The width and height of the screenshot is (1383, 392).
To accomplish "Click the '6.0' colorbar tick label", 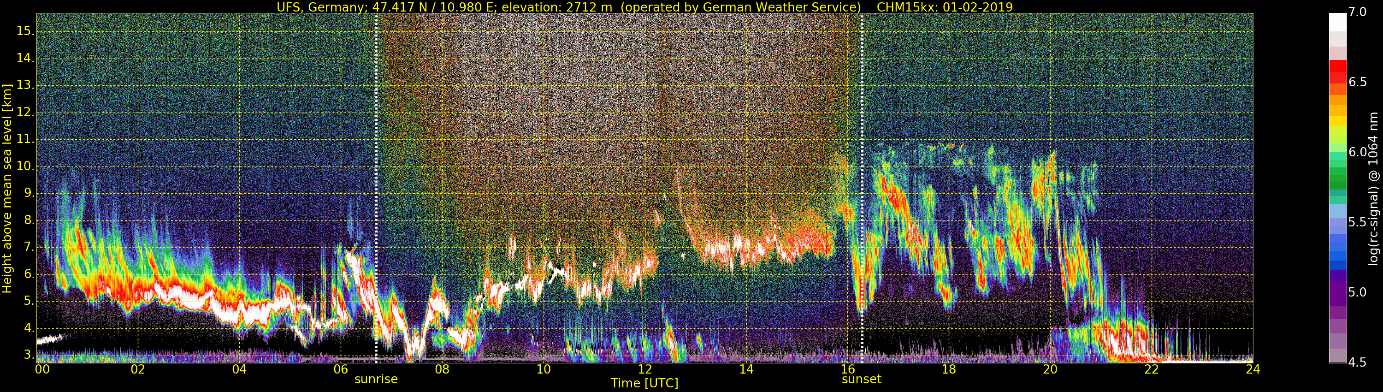I will [x=1358, y=152].
